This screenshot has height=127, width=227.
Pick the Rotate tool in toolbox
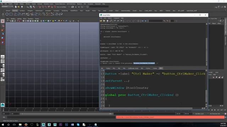pos(2,38)
